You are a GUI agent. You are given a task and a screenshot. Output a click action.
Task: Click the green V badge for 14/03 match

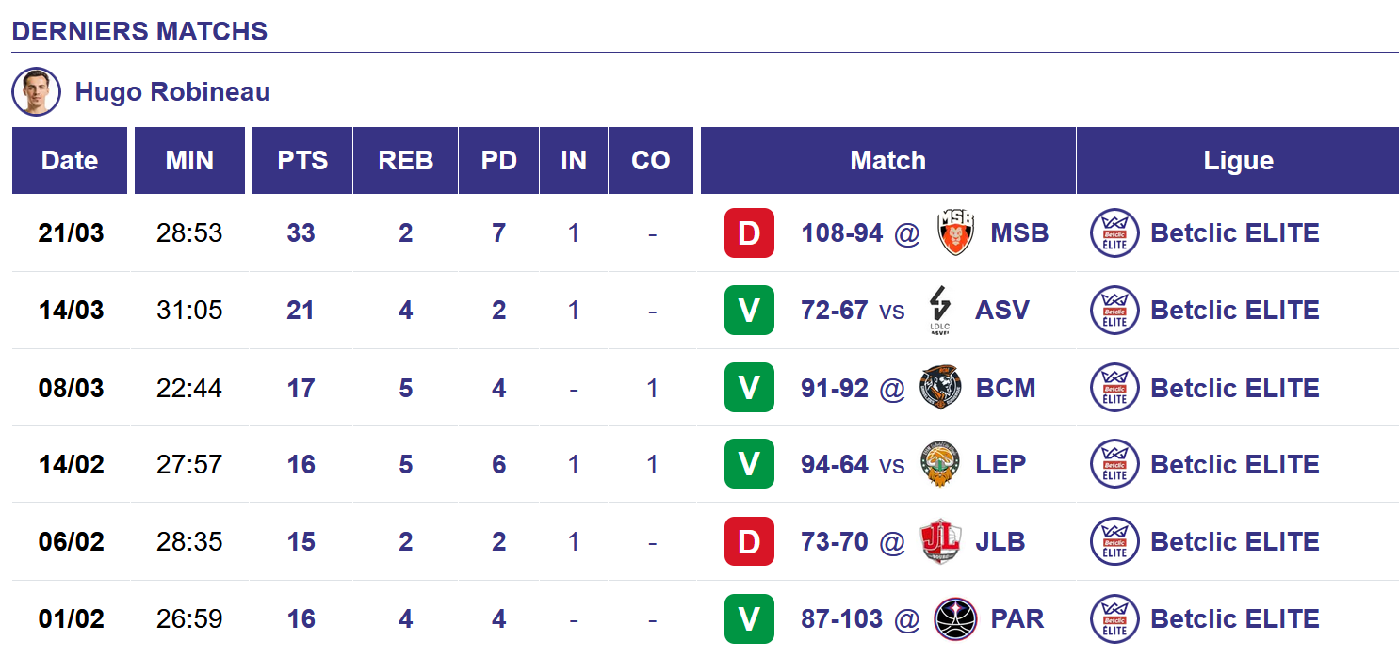coord(749,310)
